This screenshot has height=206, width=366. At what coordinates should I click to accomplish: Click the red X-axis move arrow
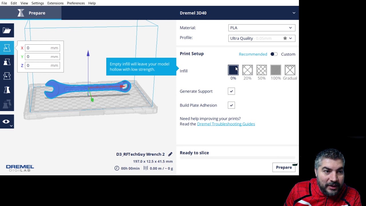122,86
